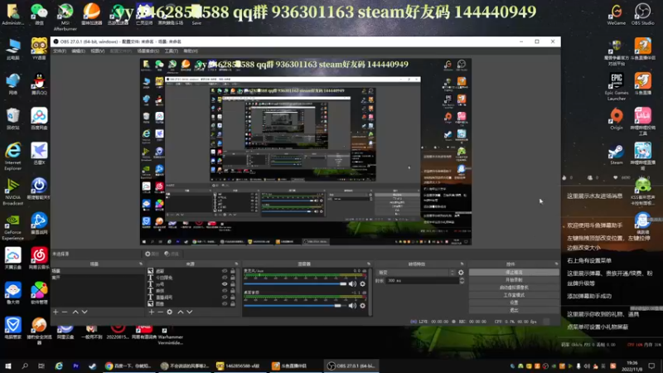Switch to Chrome window in taskbar
Image resolution: width=663 pixels, height=373 pixels.
[x=128, y=366]
